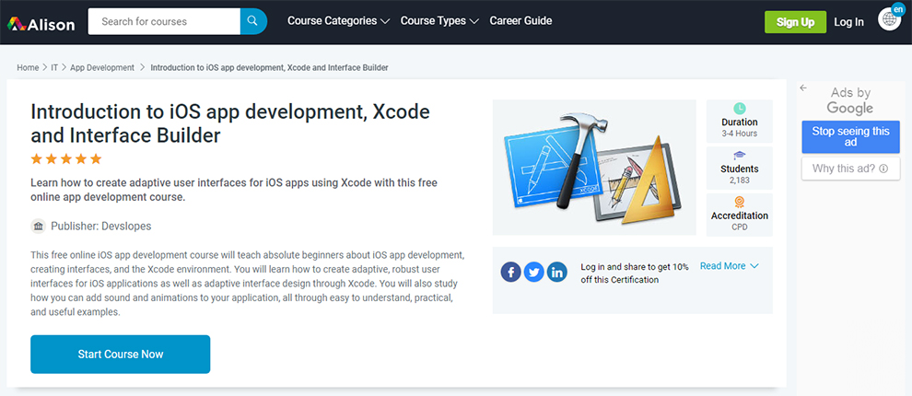The image size is (912, 396).
Task: Click the Alison logo
Action: coord(41,23)
